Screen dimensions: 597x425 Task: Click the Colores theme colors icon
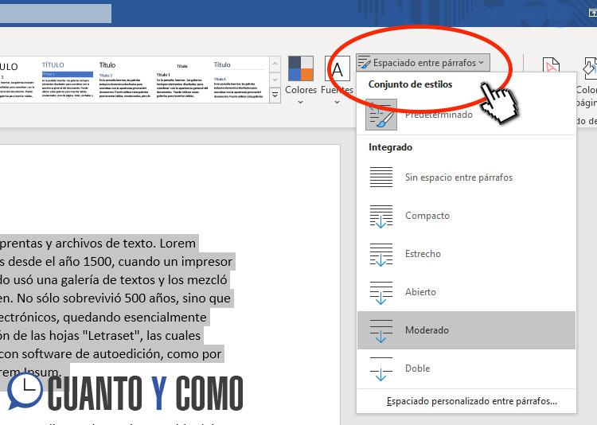301,68
